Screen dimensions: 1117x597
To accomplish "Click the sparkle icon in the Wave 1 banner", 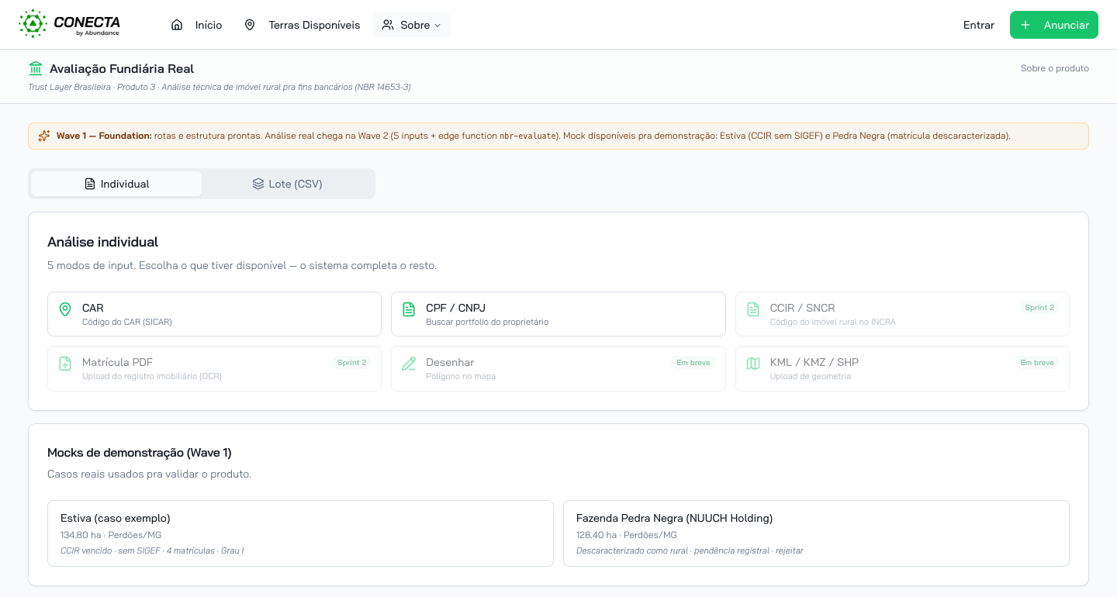I will click(44, 136).
